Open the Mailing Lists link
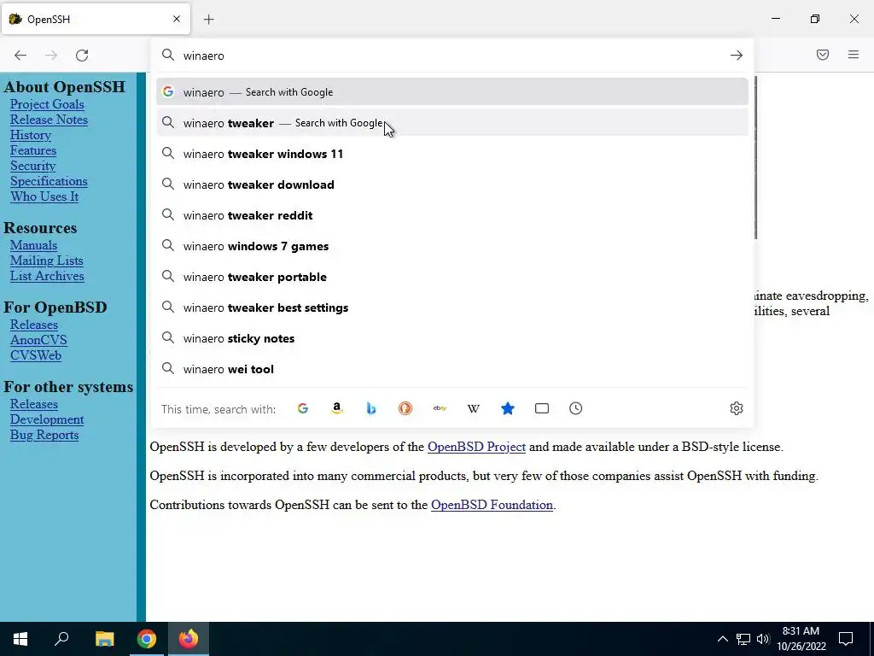Screen dimensions: 874x656 coord(46,261)
